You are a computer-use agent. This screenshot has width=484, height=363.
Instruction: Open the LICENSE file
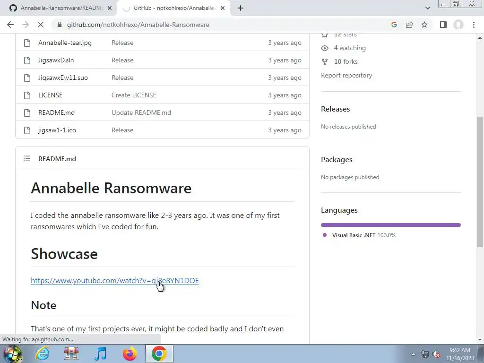(x=50, y=95)
